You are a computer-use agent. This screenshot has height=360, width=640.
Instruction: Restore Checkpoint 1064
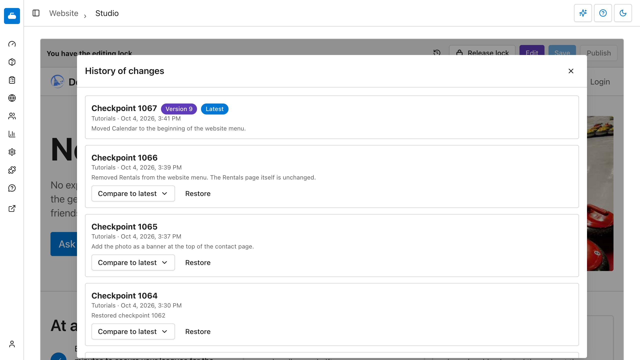(x=198, y=331)
